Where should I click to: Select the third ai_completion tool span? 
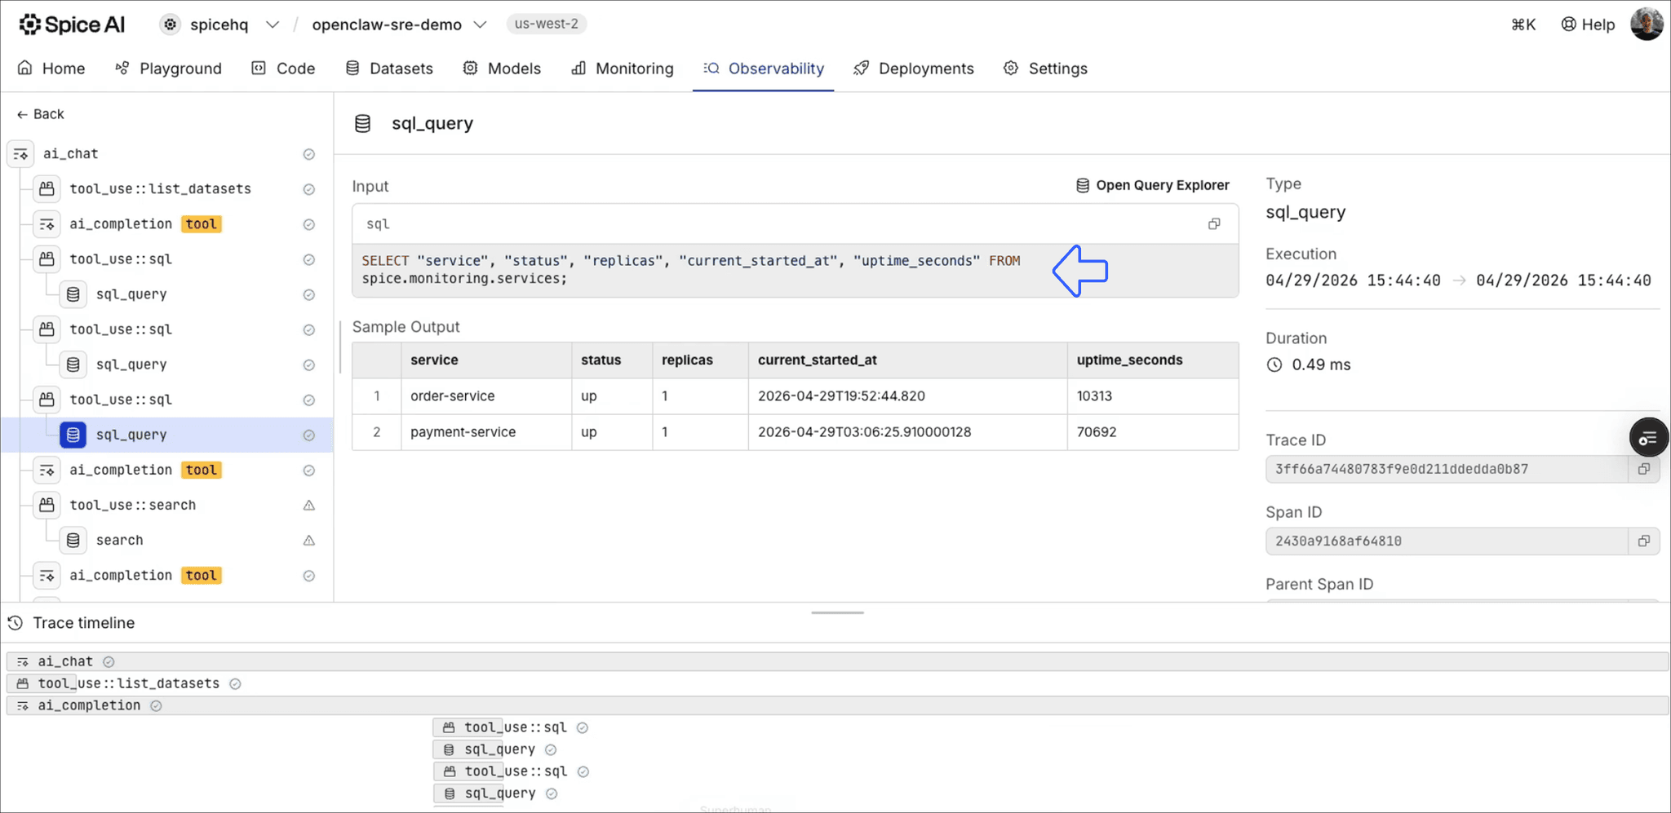click(166, 575)
